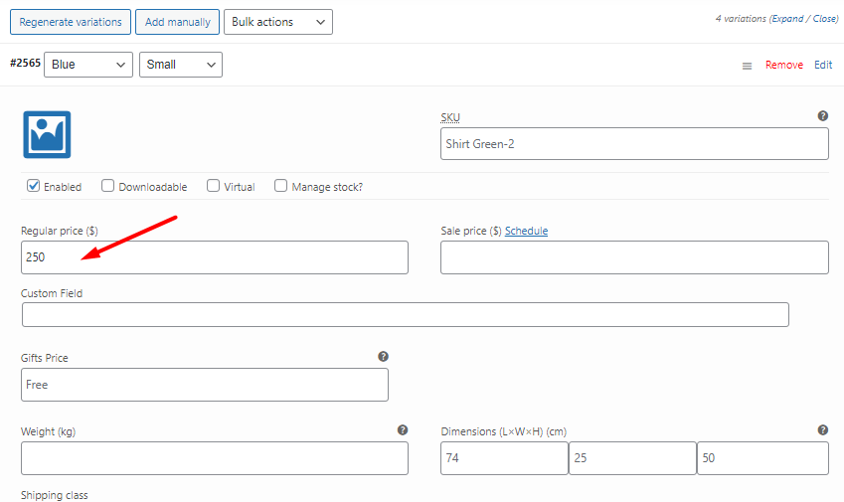
Task: Uncheck the Enabled checkbox
Action: (x=34, y=186)
